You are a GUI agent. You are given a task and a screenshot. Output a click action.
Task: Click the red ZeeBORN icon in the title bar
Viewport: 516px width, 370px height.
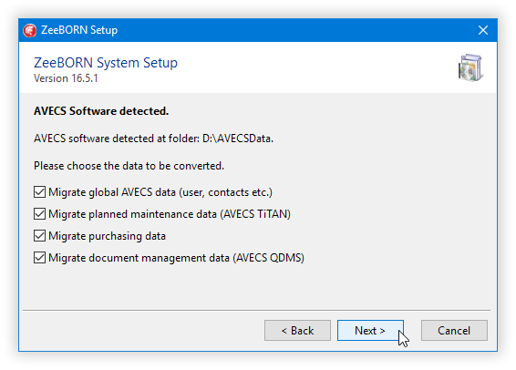tap(29, 30)
